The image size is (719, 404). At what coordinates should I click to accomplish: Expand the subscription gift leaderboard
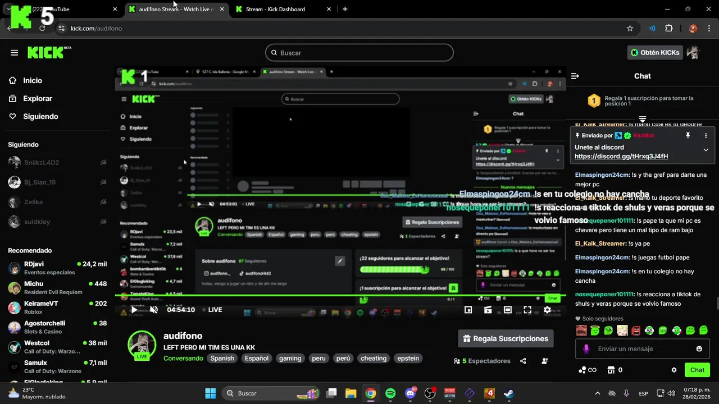[643, 118]
